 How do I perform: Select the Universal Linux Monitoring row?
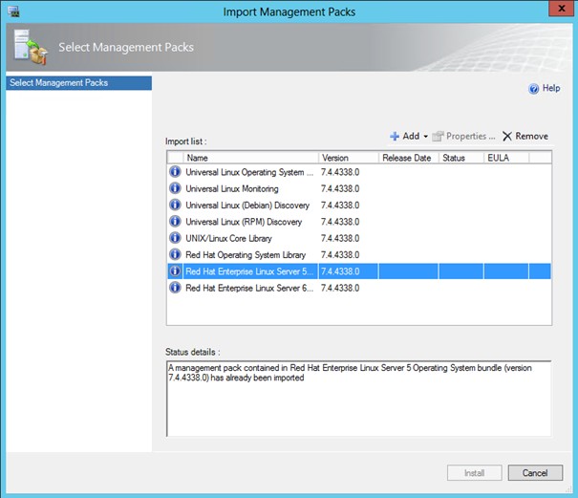click(x=359, y=188)
